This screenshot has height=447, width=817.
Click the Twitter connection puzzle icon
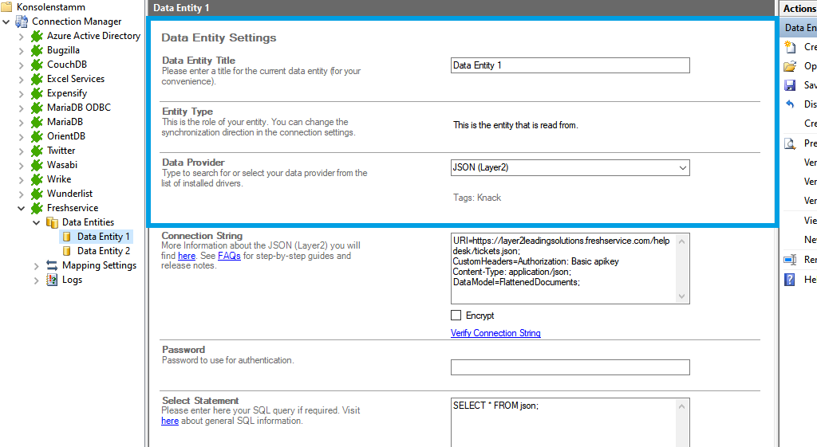point(37,151)
